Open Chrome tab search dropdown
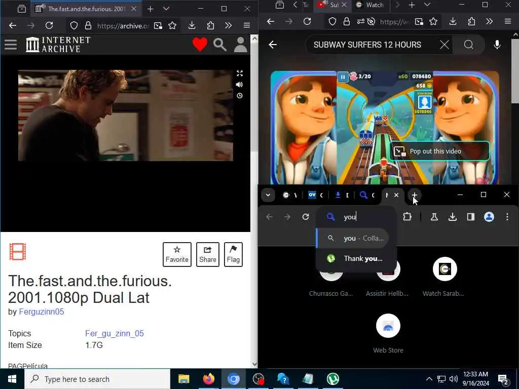The height and width of the screenshot is (389, 519). [x=268, y=195]
